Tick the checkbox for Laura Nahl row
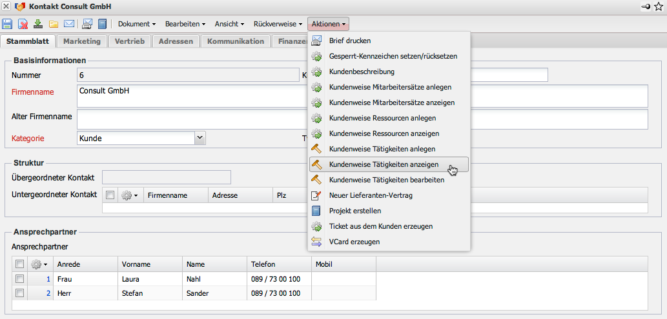The width and height of the screenshot is (667, 319). [20, 278]
